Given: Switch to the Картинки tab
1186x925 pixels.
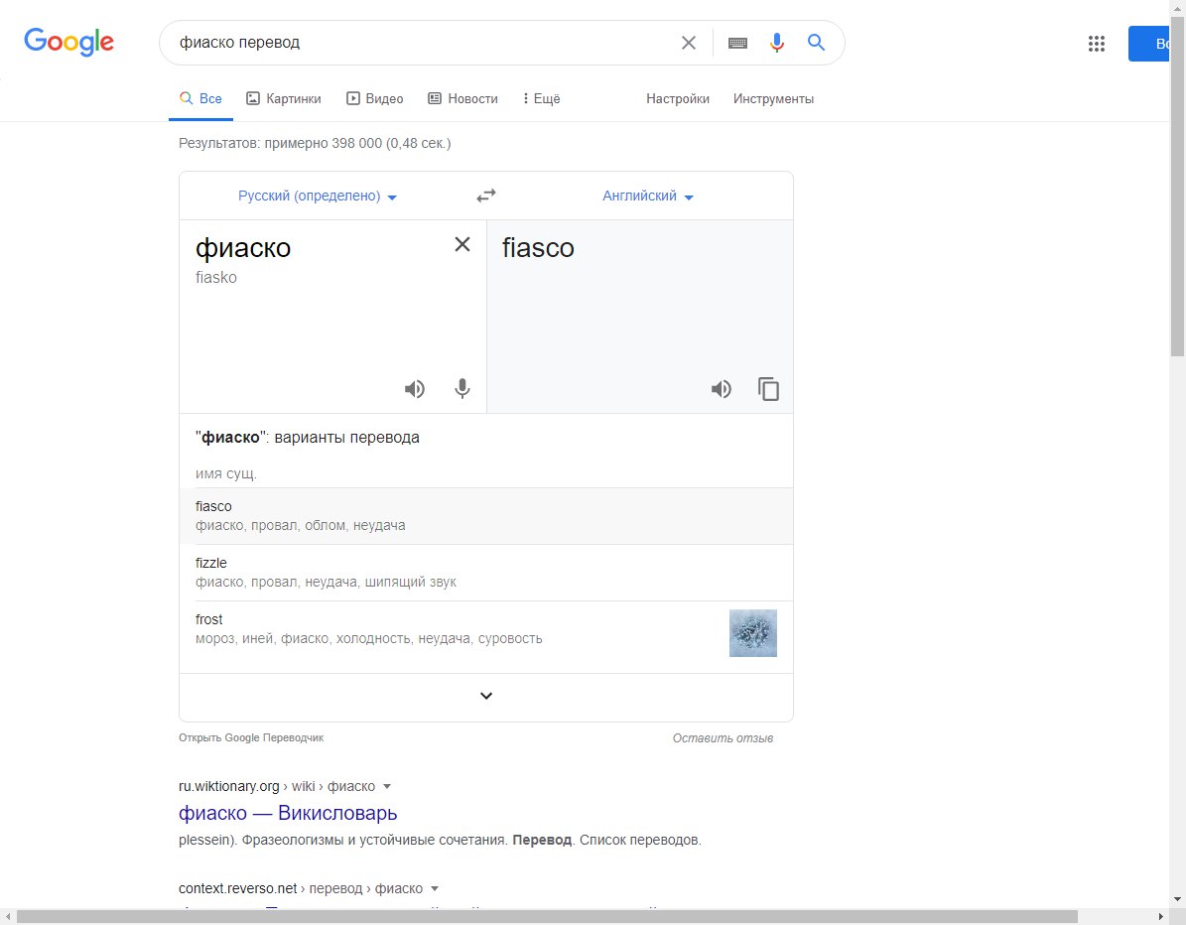Looking at the screenshot, I should point(284,99).
